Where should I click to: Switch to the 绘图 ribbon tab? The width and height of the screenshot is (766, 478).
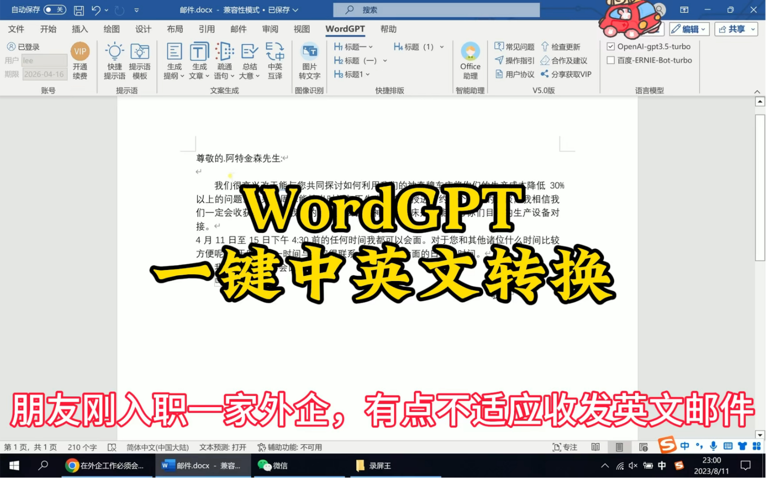(x=112, y=29)
